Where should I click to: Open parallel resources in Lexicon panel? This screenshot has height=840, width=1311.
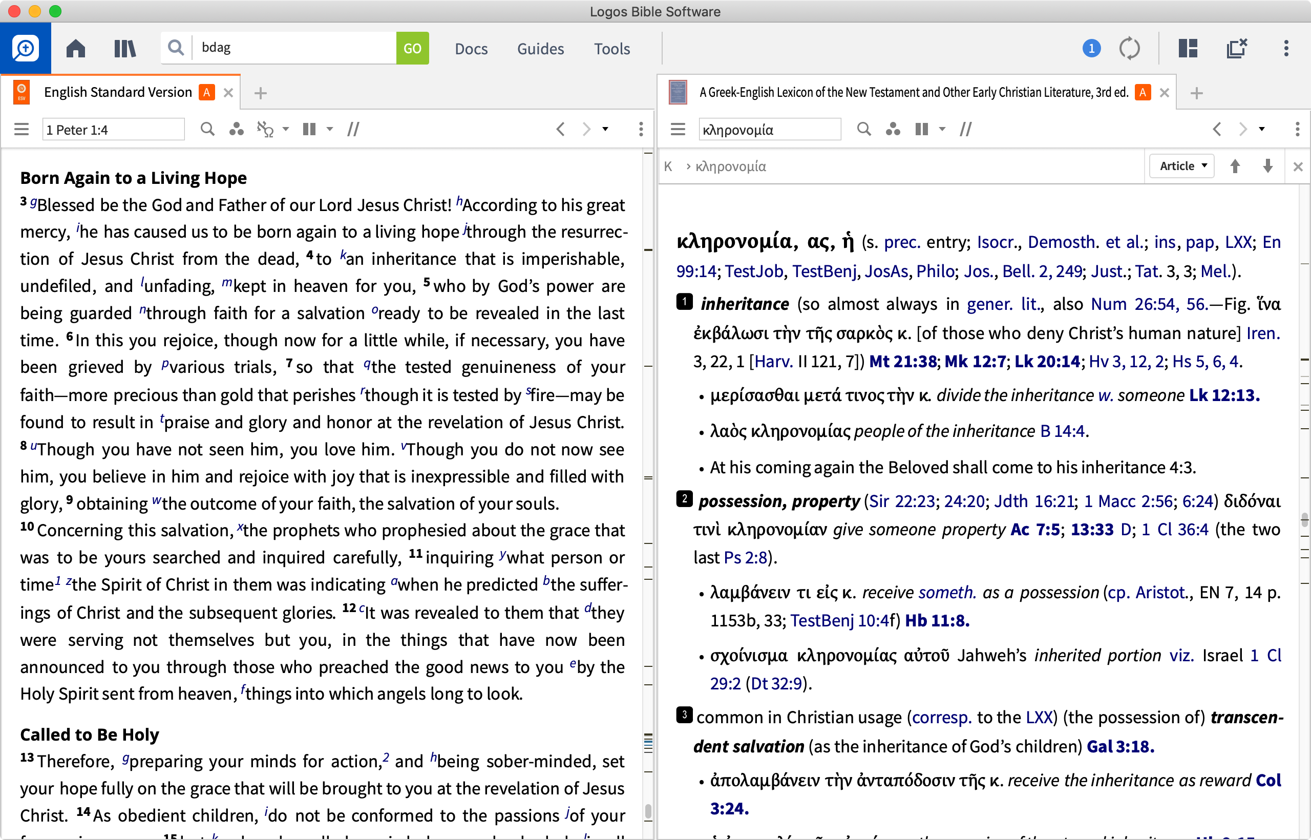922,129
